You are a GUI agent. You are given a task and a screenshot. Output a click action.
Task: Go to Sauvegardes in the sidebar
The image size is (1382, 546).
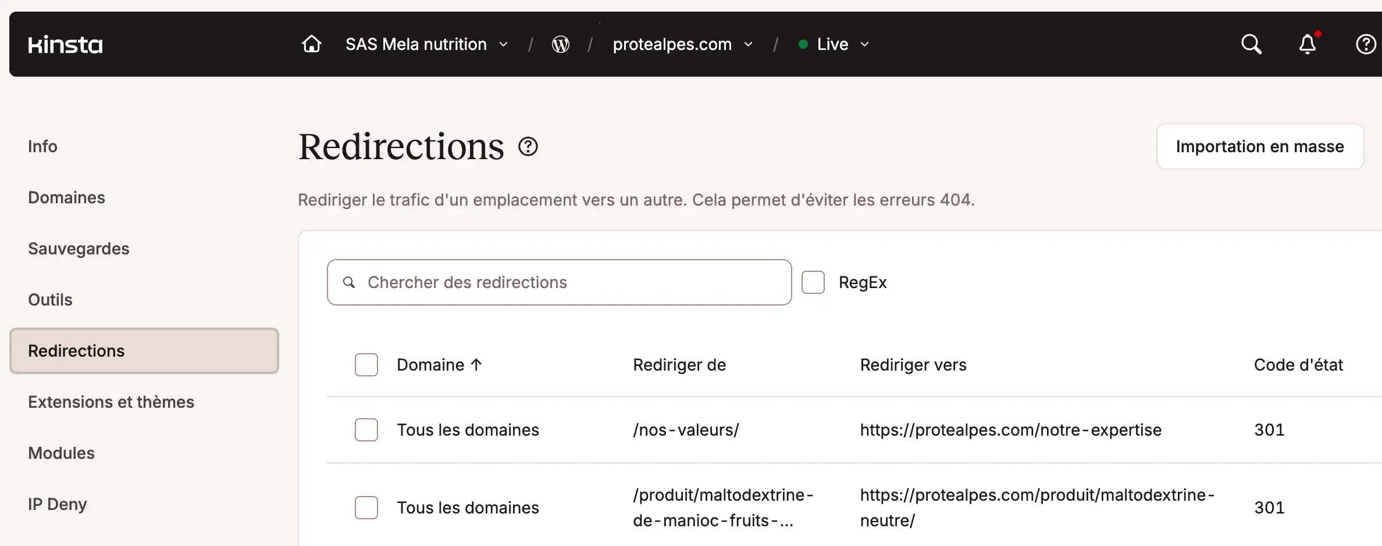[79, 249]
